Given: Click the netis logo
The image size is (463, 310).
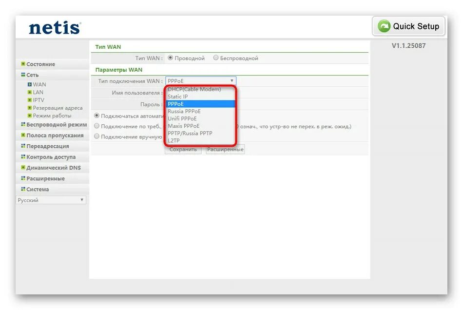Looking at the screenshot, I should pyautogui.click(x=55, y=28).
